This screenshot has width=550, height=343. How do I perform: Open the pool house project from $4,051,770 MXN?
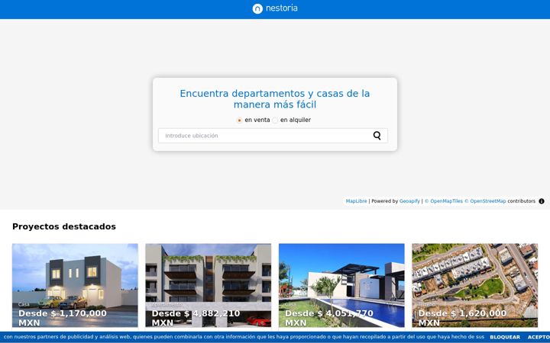[x=341, y=285]
